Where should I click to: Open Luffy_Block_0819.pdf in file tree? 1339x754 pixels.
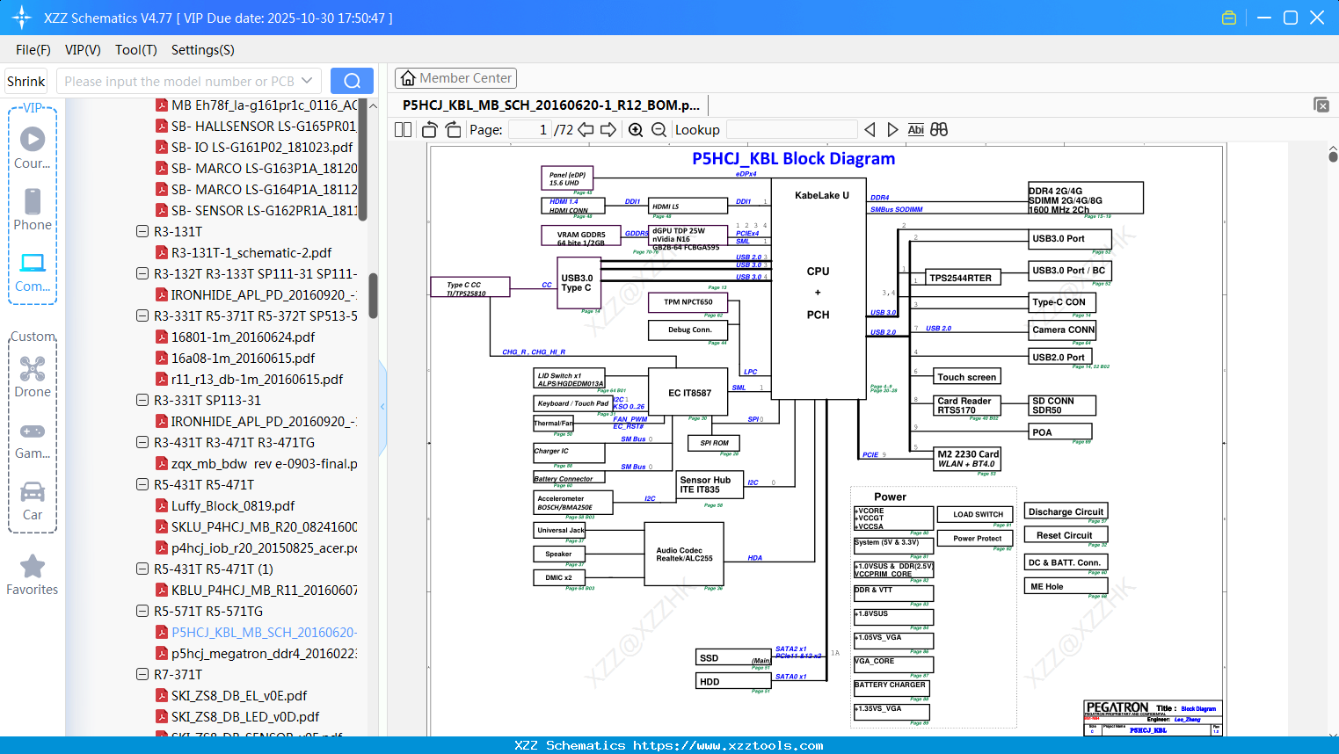click(233, 506)
